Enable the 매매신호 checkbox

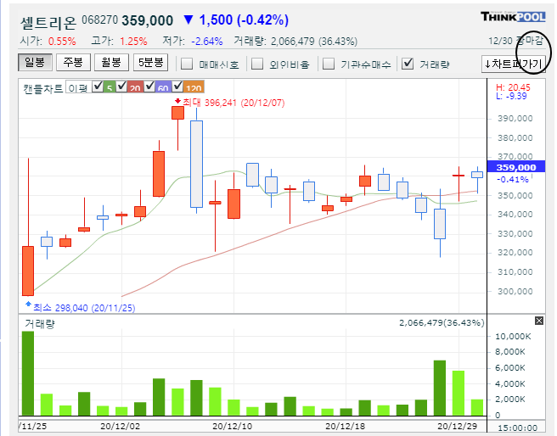click(x=187, y=64)
